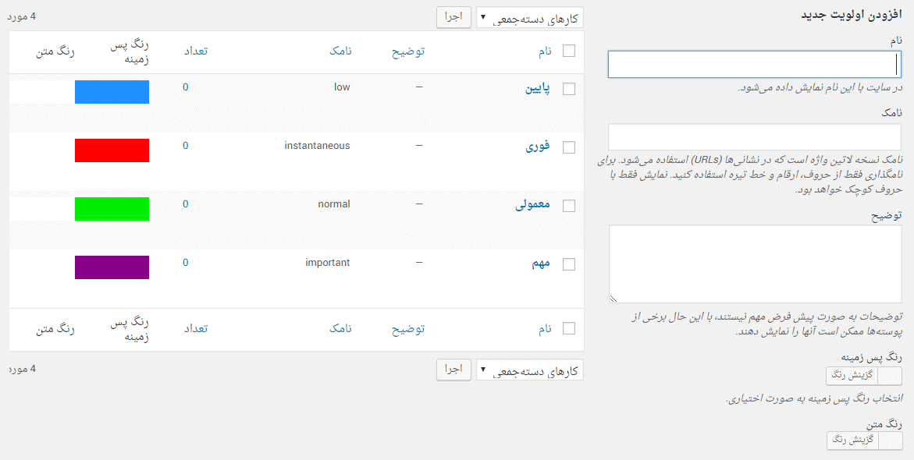Click the count 0 in مهم row
Image resolution: width=914 pixels, height=460 pixels.
(185, 263)
